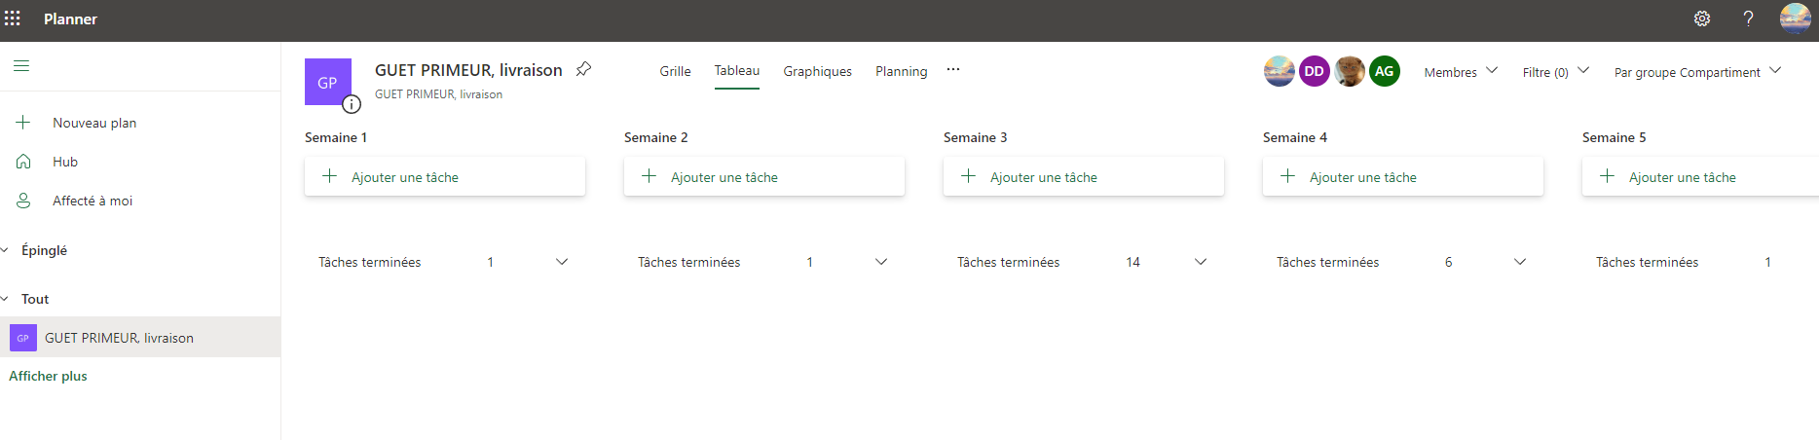This screenshot has height=440, width=1819.
Task: Open more options ellipsis next to Planning
Action: coord(952,69)
